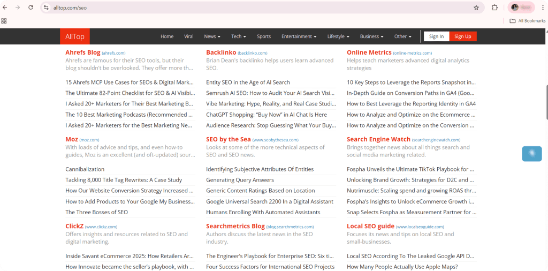Open 'Entity SEO in the Age of AI Search'
This screenshot has width=548, height=271.
(x=248, y=82)
